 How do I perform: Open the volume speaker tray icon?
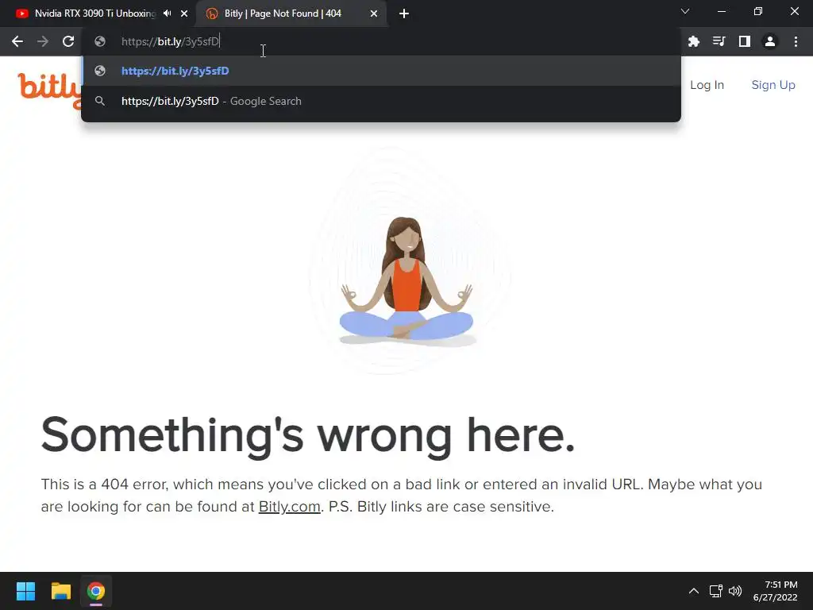click(x=735, y=591)
